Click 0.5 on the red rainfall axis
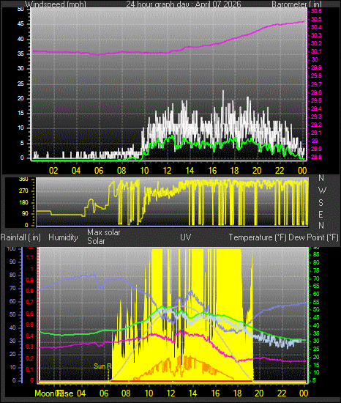 pos(30,325)
